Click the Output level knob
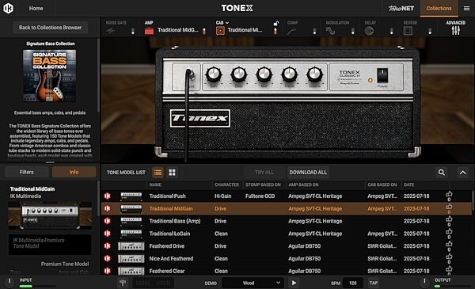 point(424,282)
